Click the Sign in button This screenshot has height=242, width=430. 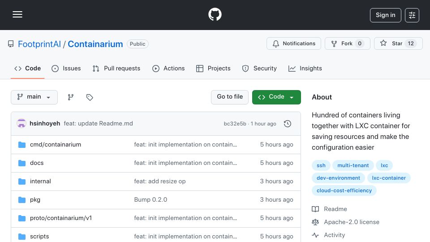(385, 15)
